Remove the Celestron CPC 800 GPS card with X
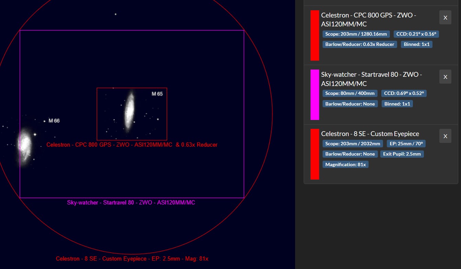461x269 pixels. [445, 17]
